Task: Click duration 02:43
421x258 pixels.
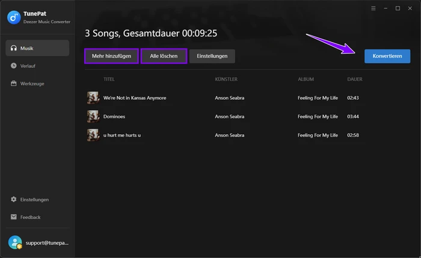Action: 353,98
